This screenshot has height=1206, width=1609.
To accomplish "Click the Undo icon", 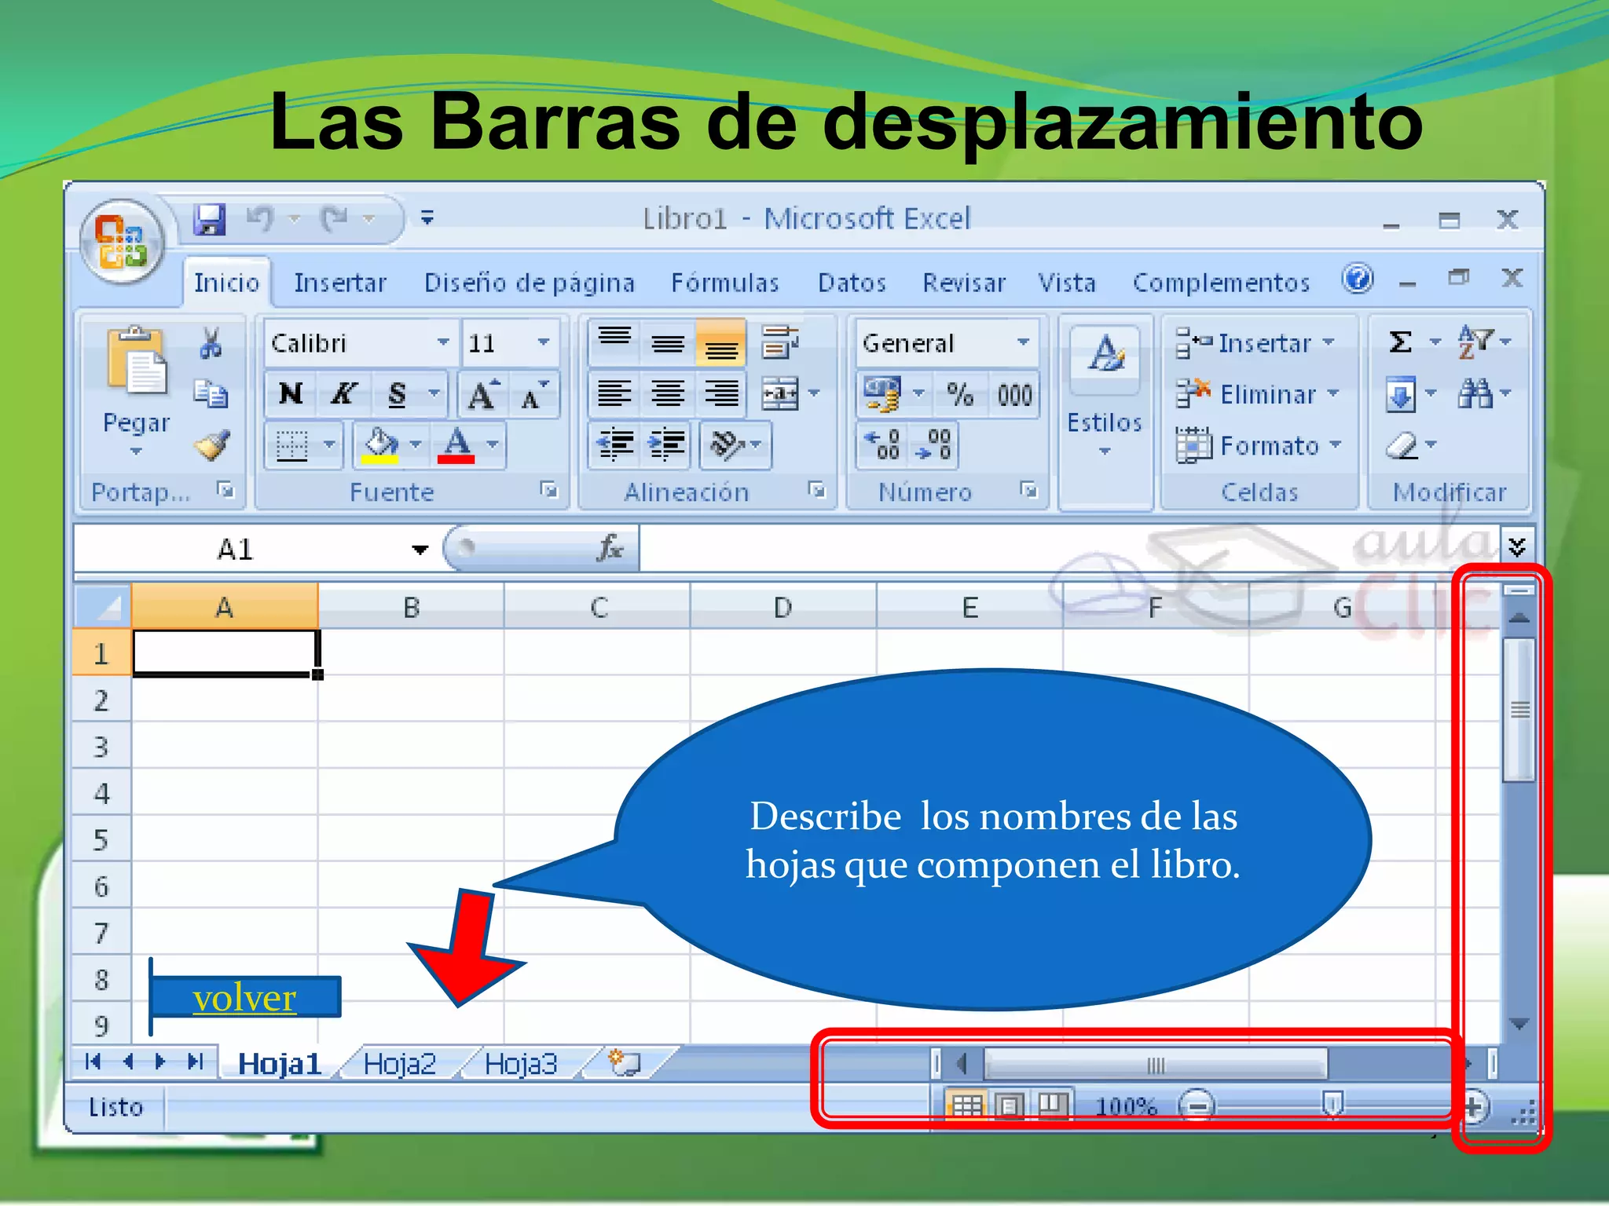I will (260, 219).
